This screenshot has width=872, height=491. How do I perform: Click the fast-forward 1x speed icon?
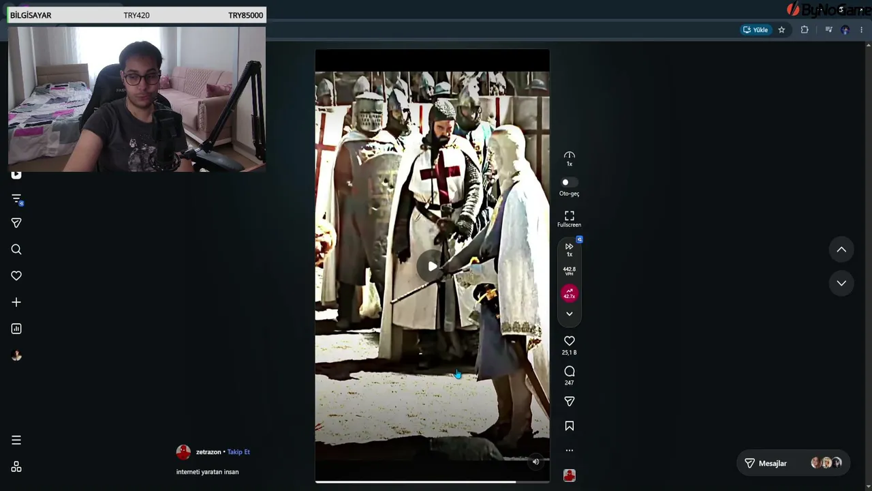click(x=570, y=250)
